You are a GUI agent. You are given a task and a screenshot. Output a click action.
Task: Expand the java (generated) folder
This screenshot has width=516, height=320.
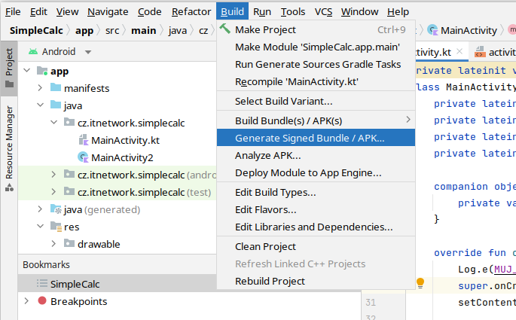40,209
